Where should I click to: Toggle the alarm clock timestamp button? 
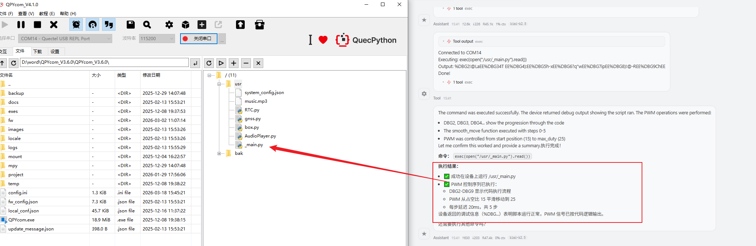76,25
